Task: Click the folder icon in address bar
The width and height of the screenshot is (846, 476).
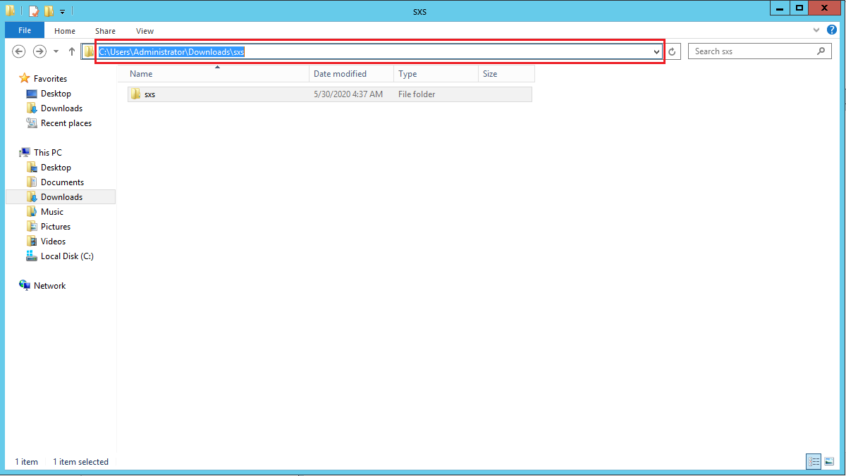Action: coord(89,51)
